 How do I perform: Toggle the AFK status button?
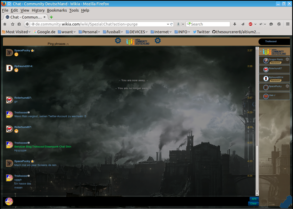[x=254, y=199]
